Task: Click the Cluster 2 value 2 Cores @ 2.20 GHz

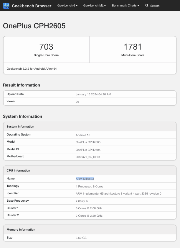Action: tap(89, 216)
